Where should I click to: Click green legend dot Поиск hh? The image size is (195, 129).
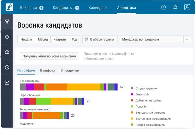[x=132, y=106]
